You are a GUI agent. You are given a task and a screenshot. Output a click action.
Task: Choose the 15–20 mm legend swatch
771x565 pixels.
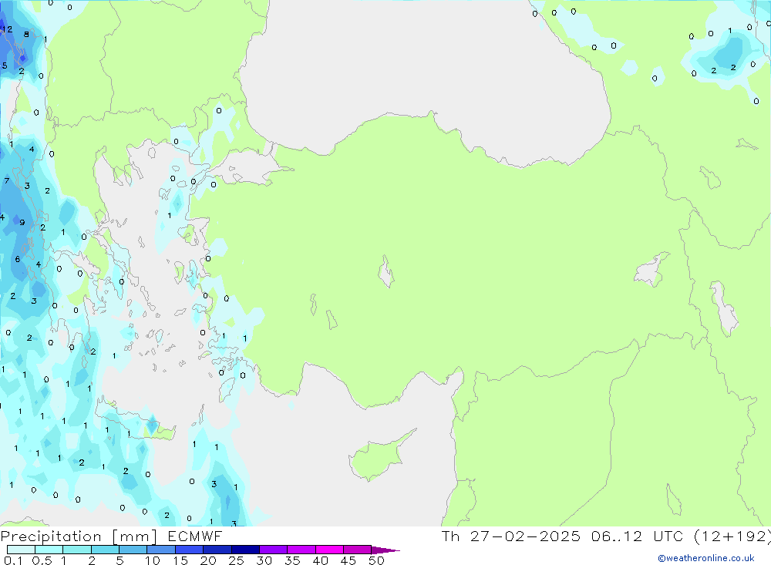[189, 550]
